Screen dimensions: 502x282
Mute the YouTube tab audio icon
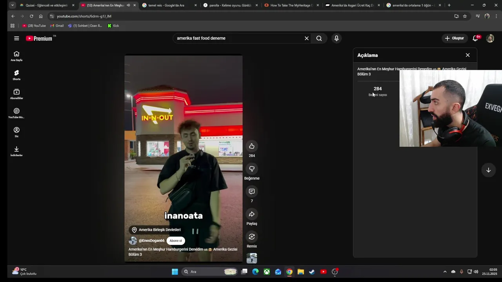pos(128,5)
